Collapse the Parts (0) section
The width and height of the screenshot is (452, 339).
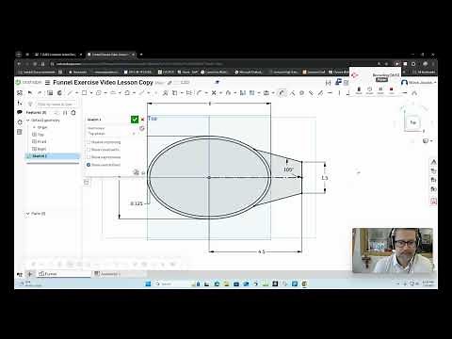click(27, 214)
